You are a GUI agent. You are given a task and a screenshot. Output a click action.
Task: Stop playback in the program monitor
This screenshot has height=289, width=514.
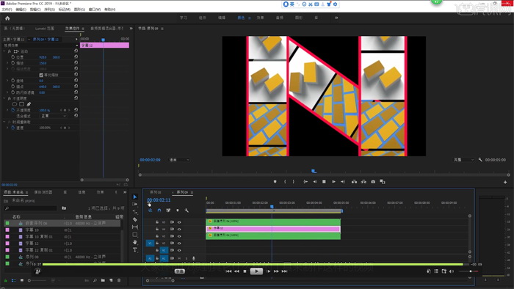tap(324, 182)
